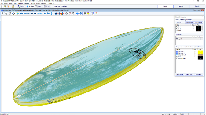This screenshot has width=206, height=115.
Task: Click the BG oval logo on the surfboard
Action: coord(138,54)
